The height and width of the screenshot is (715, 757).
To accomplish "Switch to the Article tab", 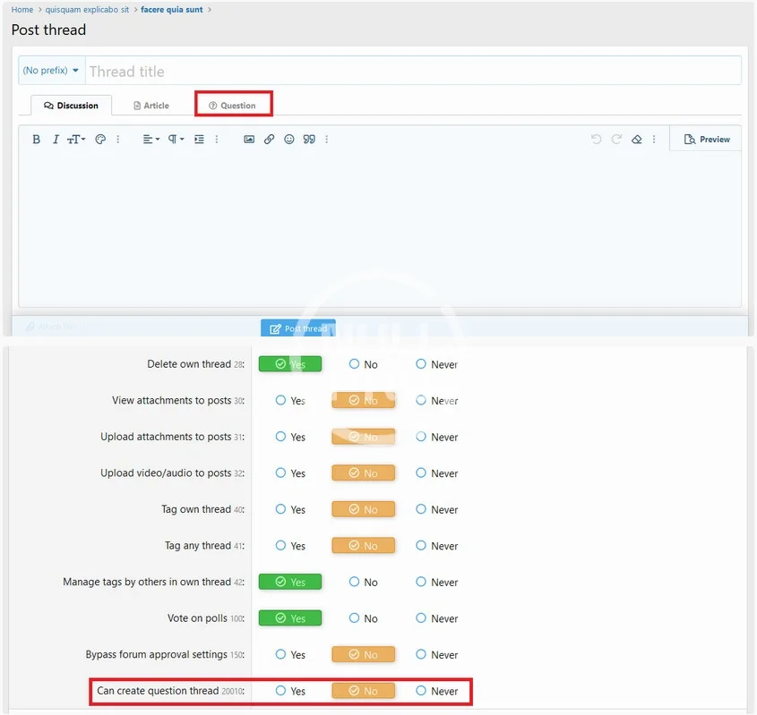I will pyautogui.click(x=151, y=106).
